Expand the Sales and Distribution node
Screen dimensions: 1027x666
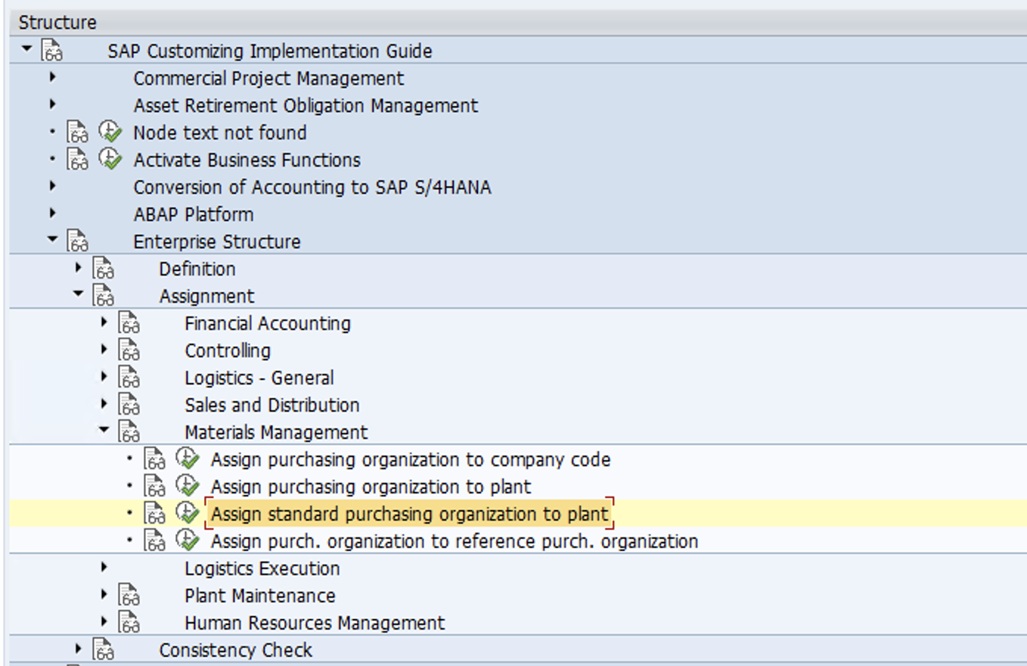(104, 403)
